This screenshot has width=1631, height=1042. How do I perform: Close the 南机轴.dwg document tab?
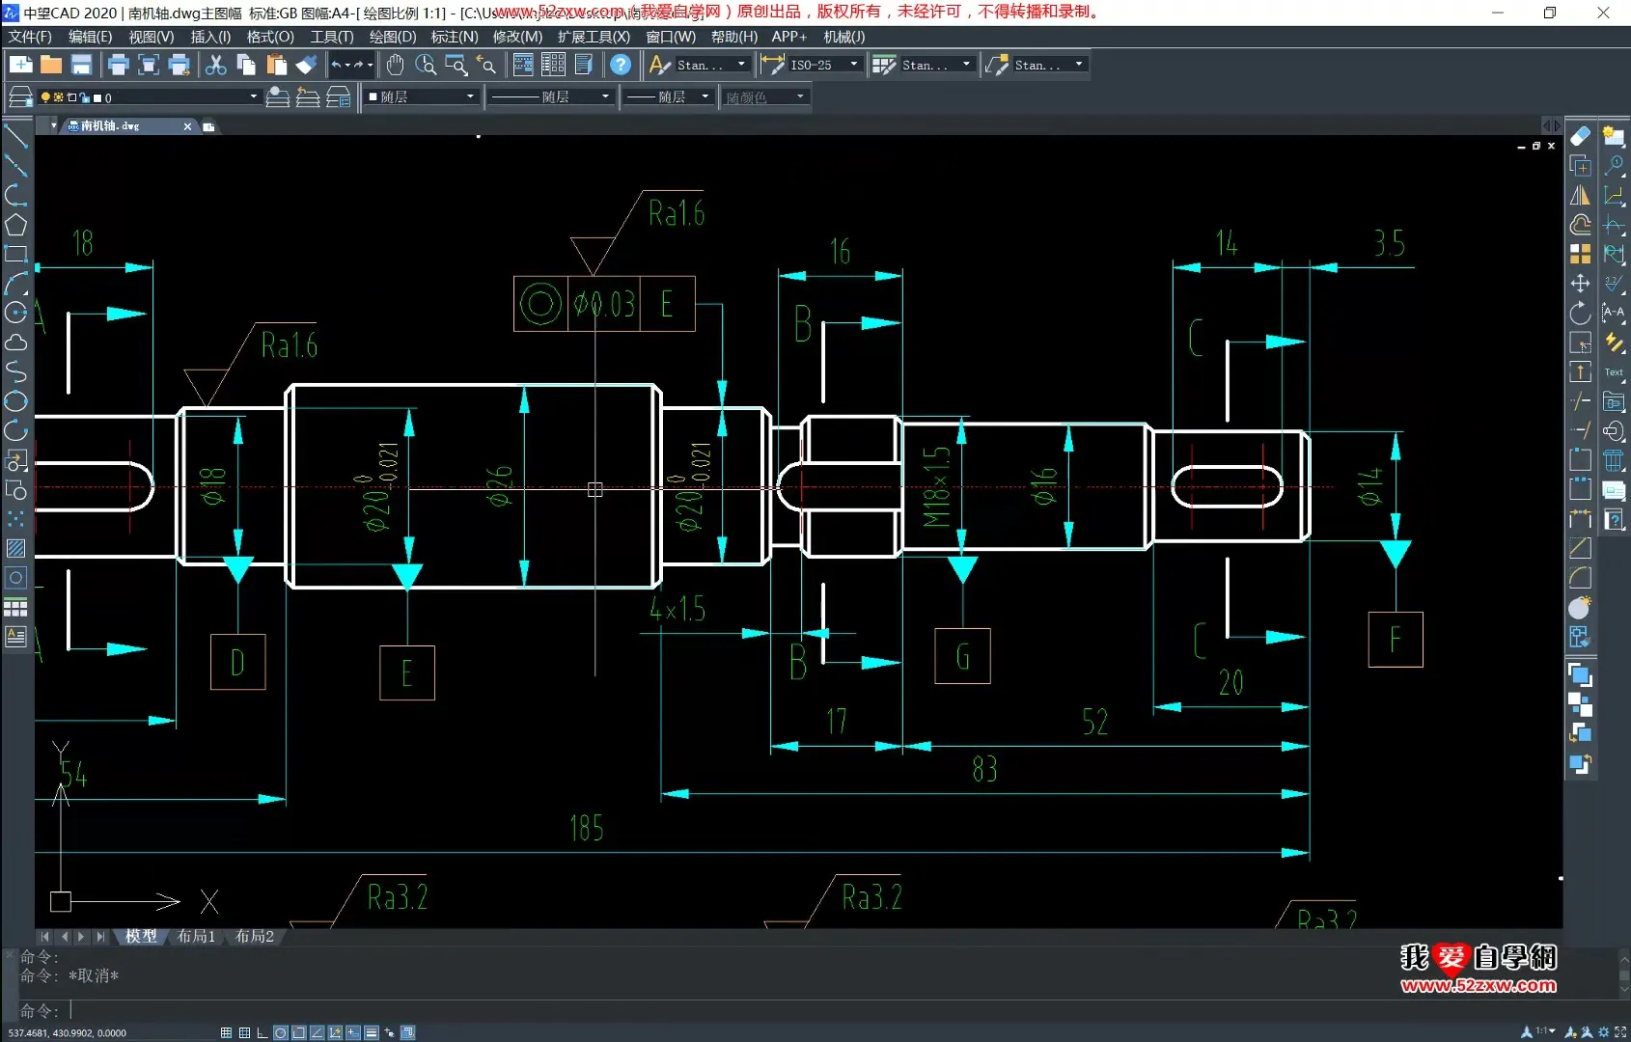coord(187,126)
